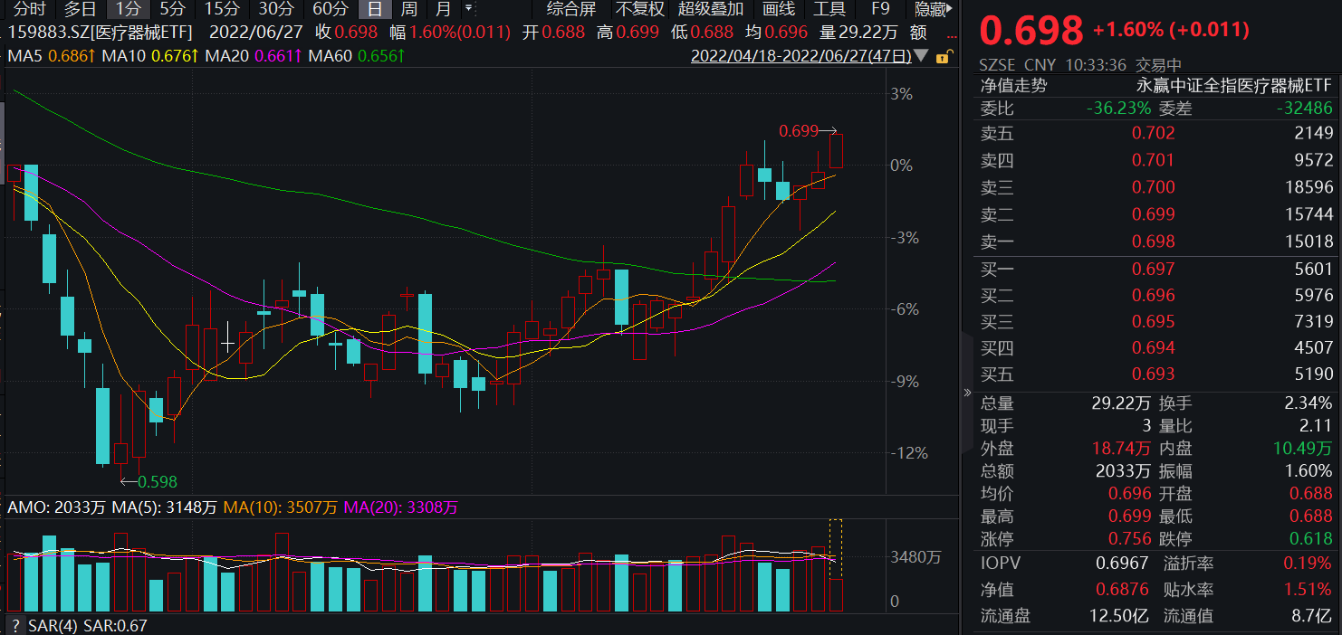This screenshot has height=635, width=1342.
Task: Click the F9 quick-info icon
Action: [877, 11]
